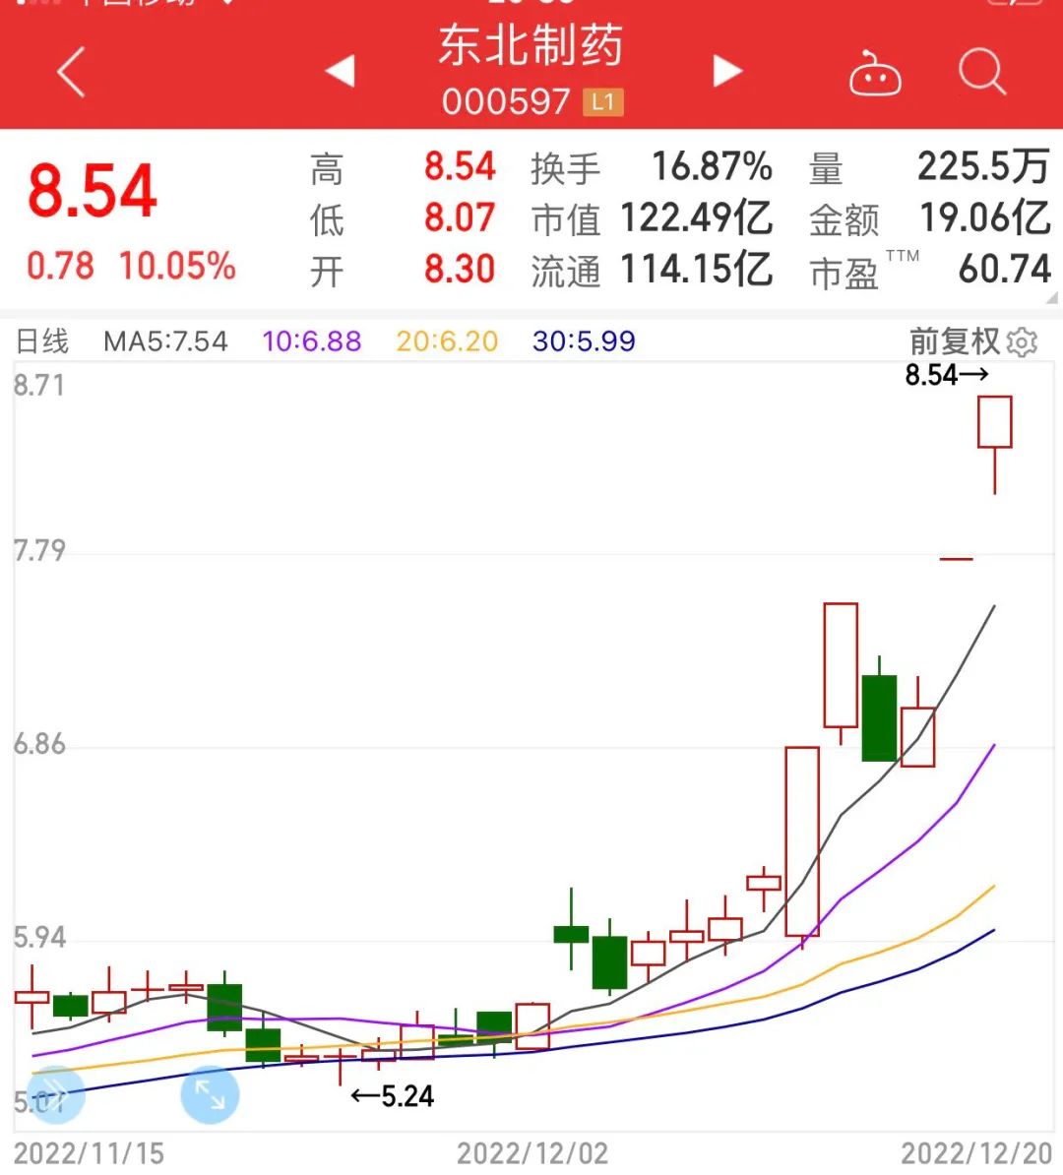Tap date label 2022/12/20

click(976, 1153)
